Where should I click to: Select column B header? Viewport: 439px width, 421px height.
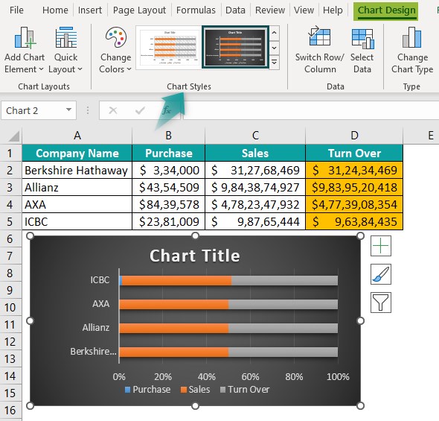[168, 136]
